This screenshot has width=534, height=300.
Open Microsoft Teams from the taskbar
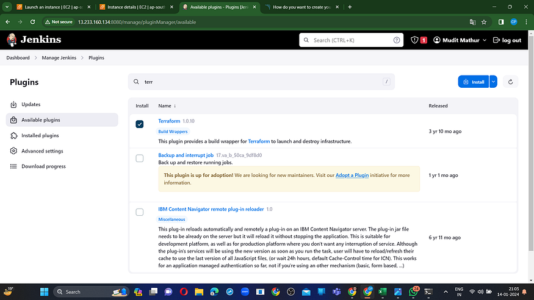(x=336, y=292)
